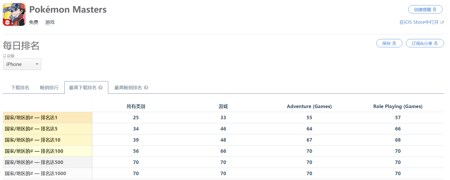The height and width of the screenshot is (180, 450).
Task: Click the small device icon beside 设备
Action: [5, 56]
